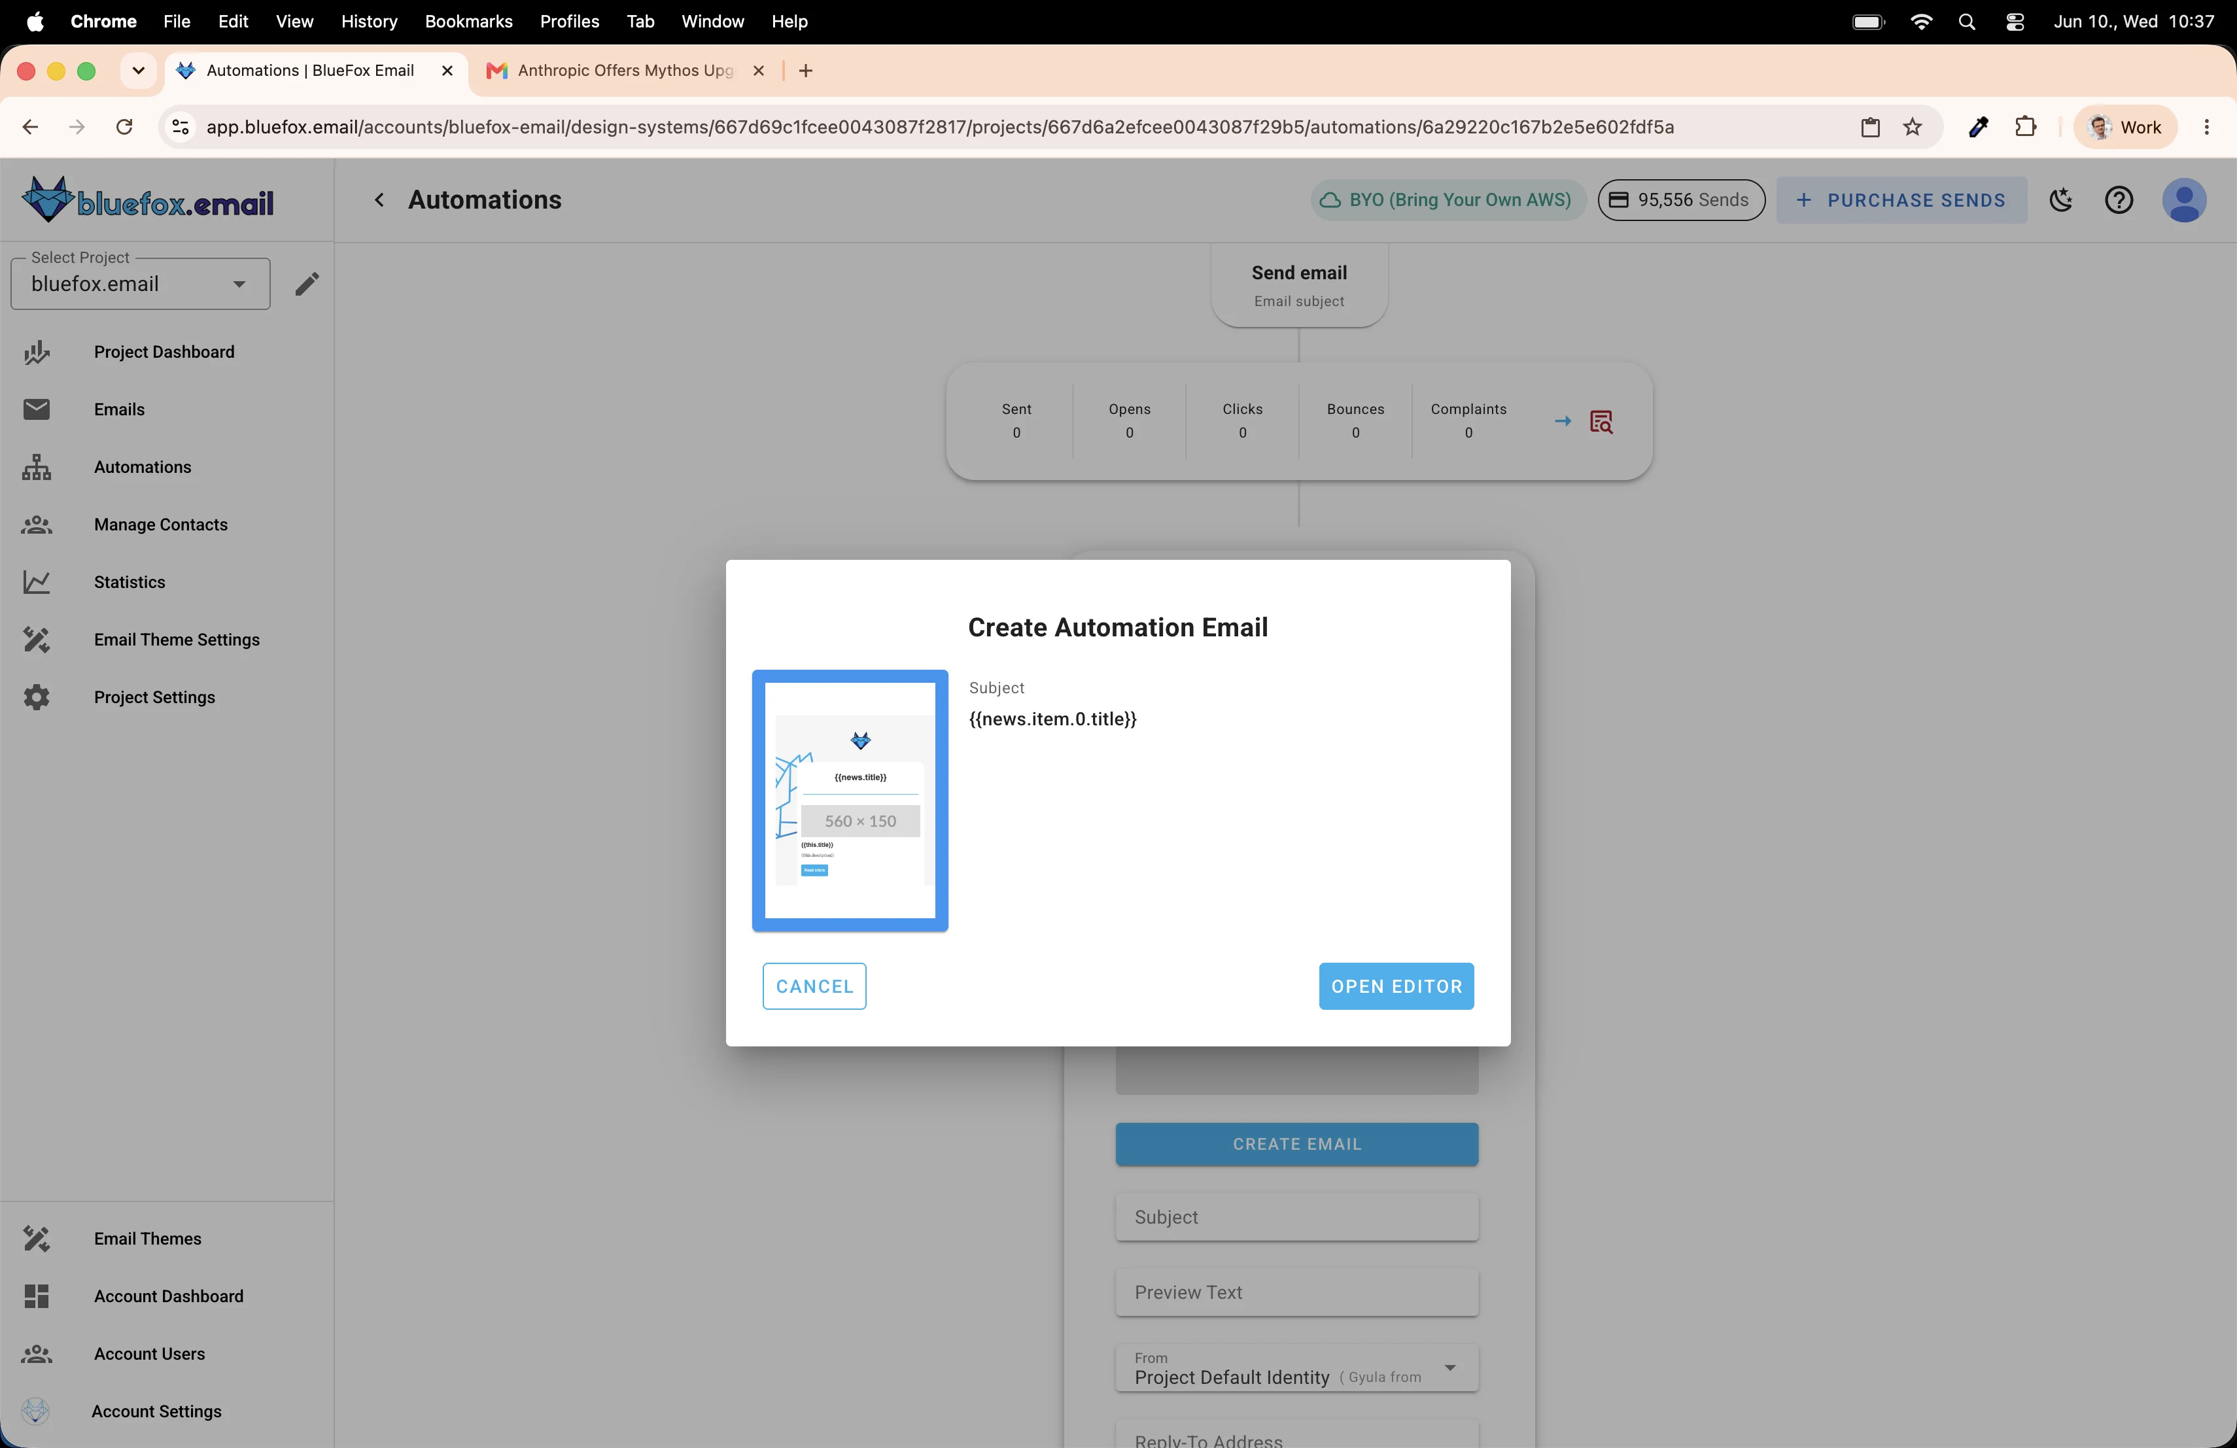This screenshot has height=1448, width=2237.
Task: Click the browser address bar URL
Action: point(940,127)
